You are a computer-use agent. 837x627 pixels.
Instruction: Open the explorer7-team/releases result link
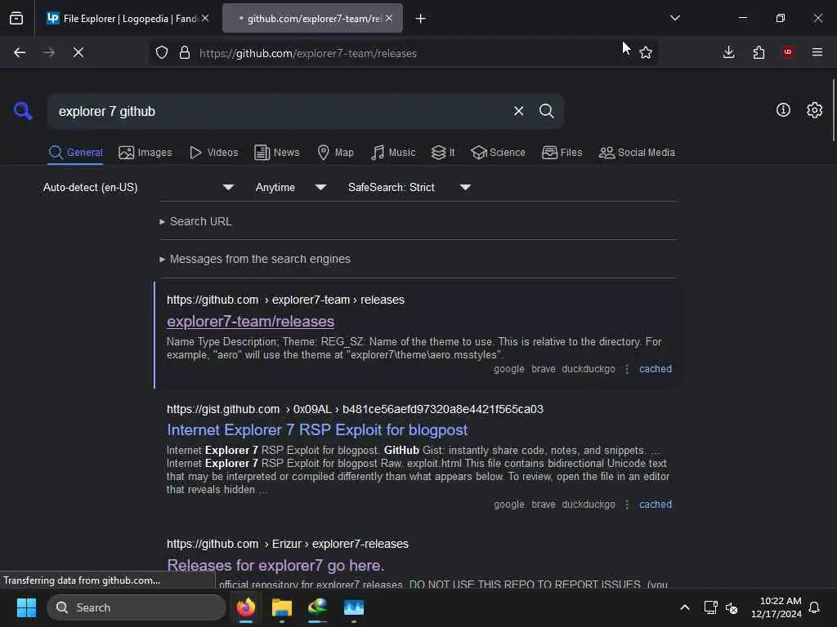click(x=250, y=322)
